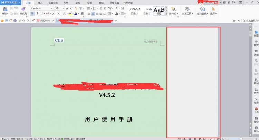
Task: Toggle center alignment
Action: click(93, 14)
